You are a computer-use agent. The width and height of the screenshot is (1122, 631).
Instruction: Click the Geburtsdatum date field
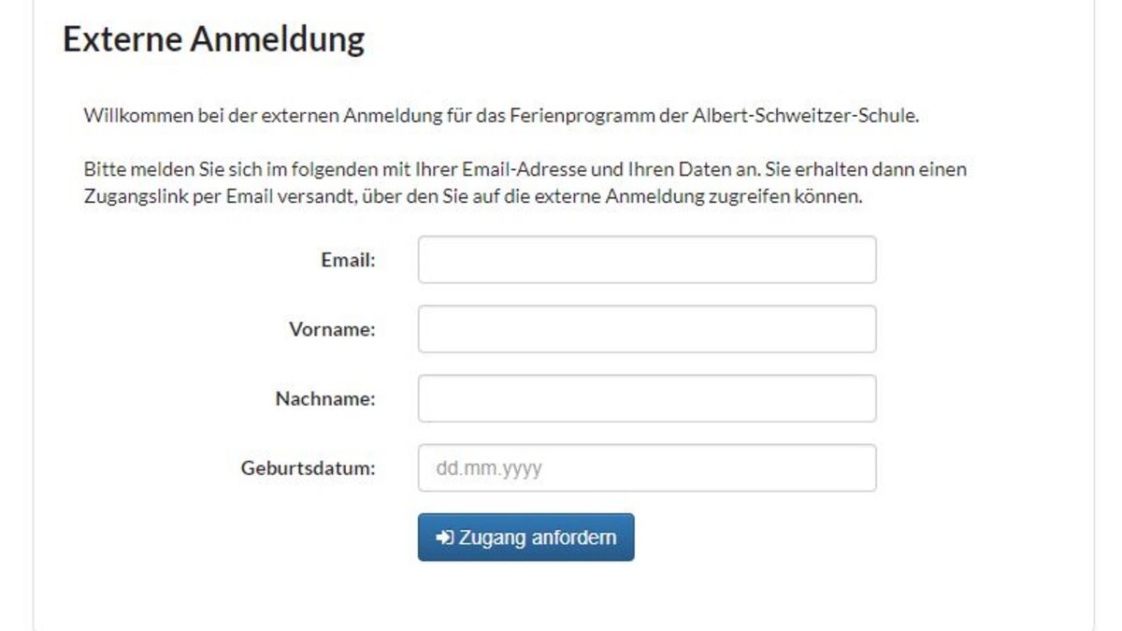647,467
